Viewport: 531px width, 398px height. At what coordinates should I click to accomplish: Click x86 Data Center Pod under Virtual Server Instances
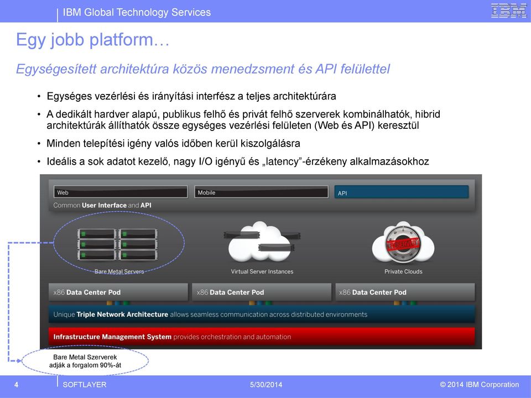(262, 292)
